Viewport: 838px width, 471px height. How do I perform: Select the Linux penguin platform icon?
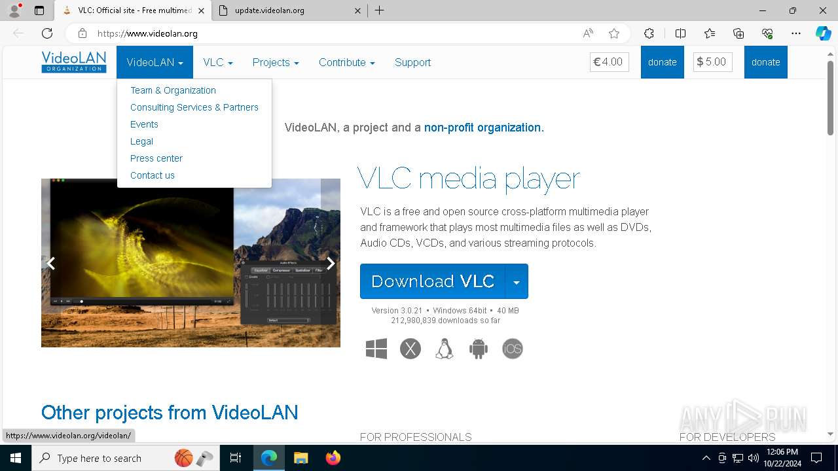[x=445, y=349]
